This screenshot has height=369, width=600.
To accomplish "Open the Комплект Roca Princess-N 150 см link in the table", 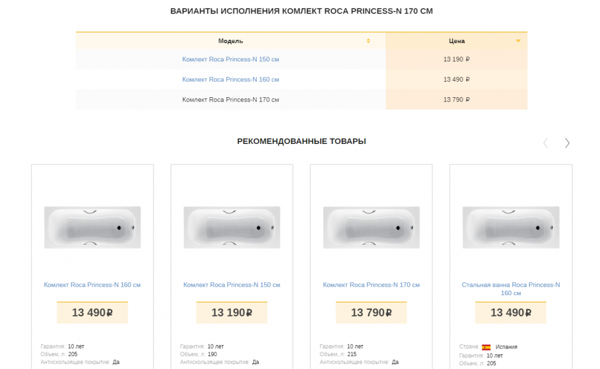I will click(230, 60).
